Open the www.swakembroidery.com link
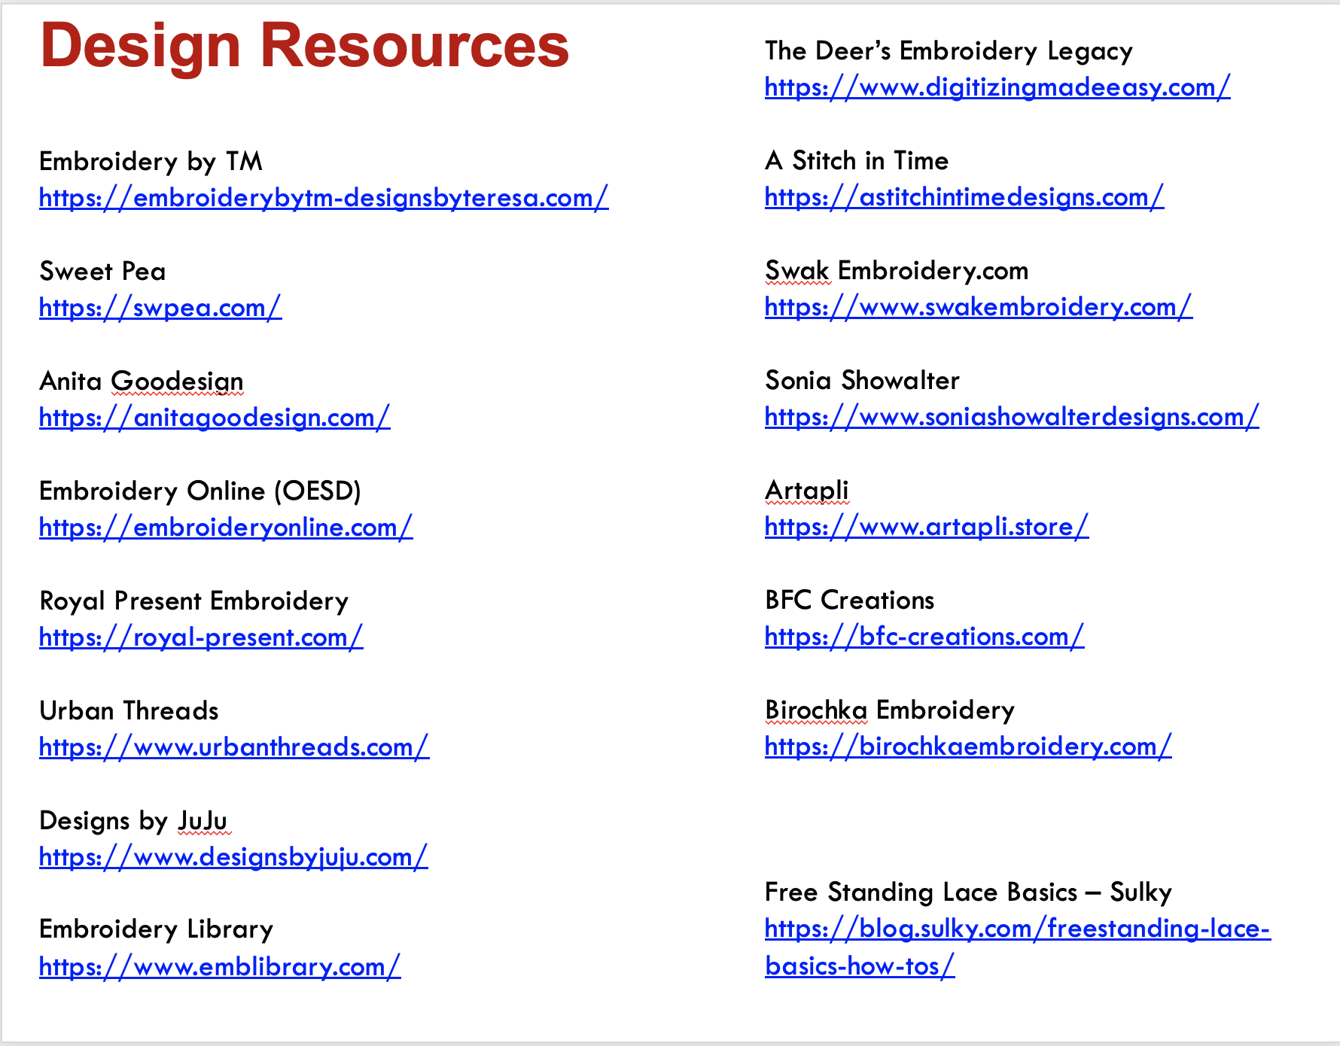The height and width of the screenshot is (1046, 1340). coord(979,307)
